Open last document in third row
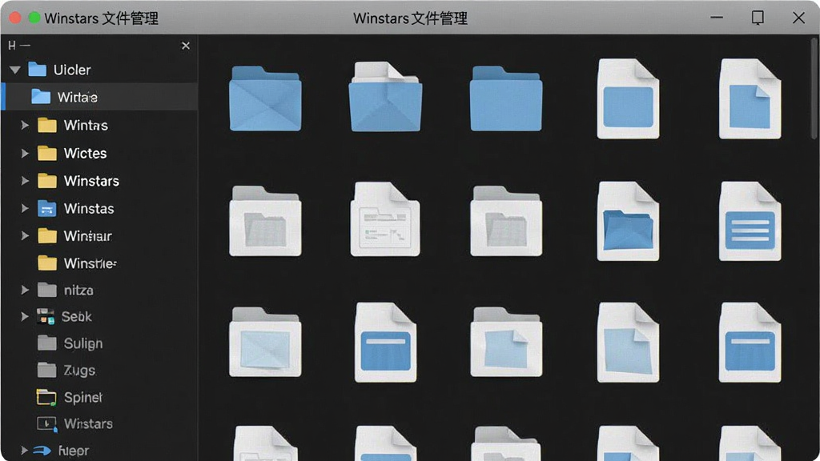Screen dimensions: 820x461 point(750,343)
